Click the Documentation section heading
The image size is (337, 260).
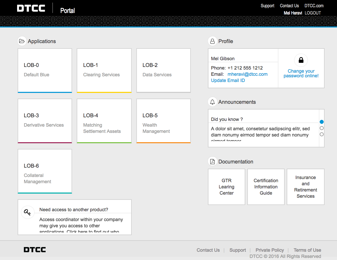pos(236,162)
